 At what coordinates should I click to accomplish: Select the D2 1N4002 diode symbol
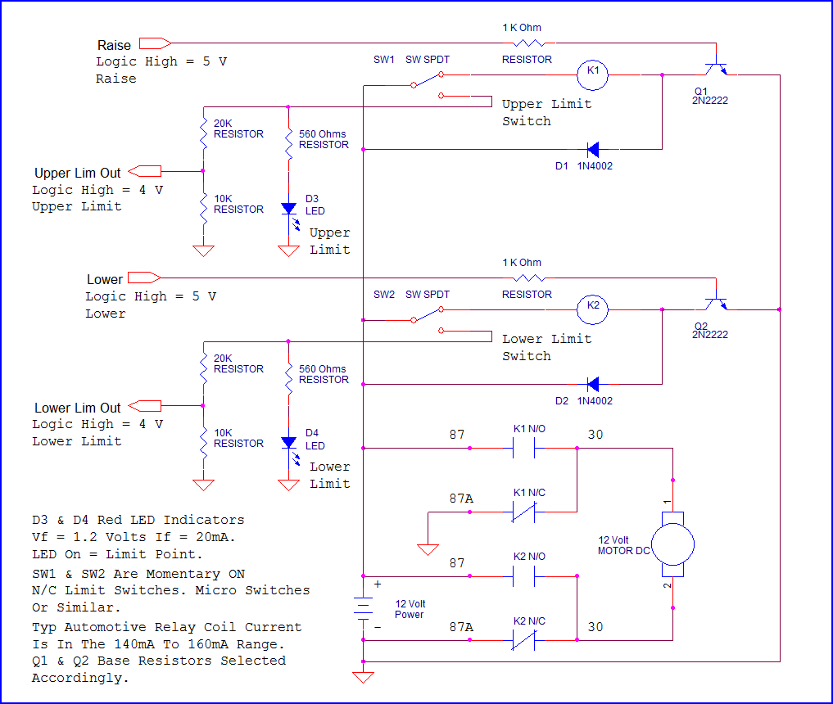click(x=592, y=384)
